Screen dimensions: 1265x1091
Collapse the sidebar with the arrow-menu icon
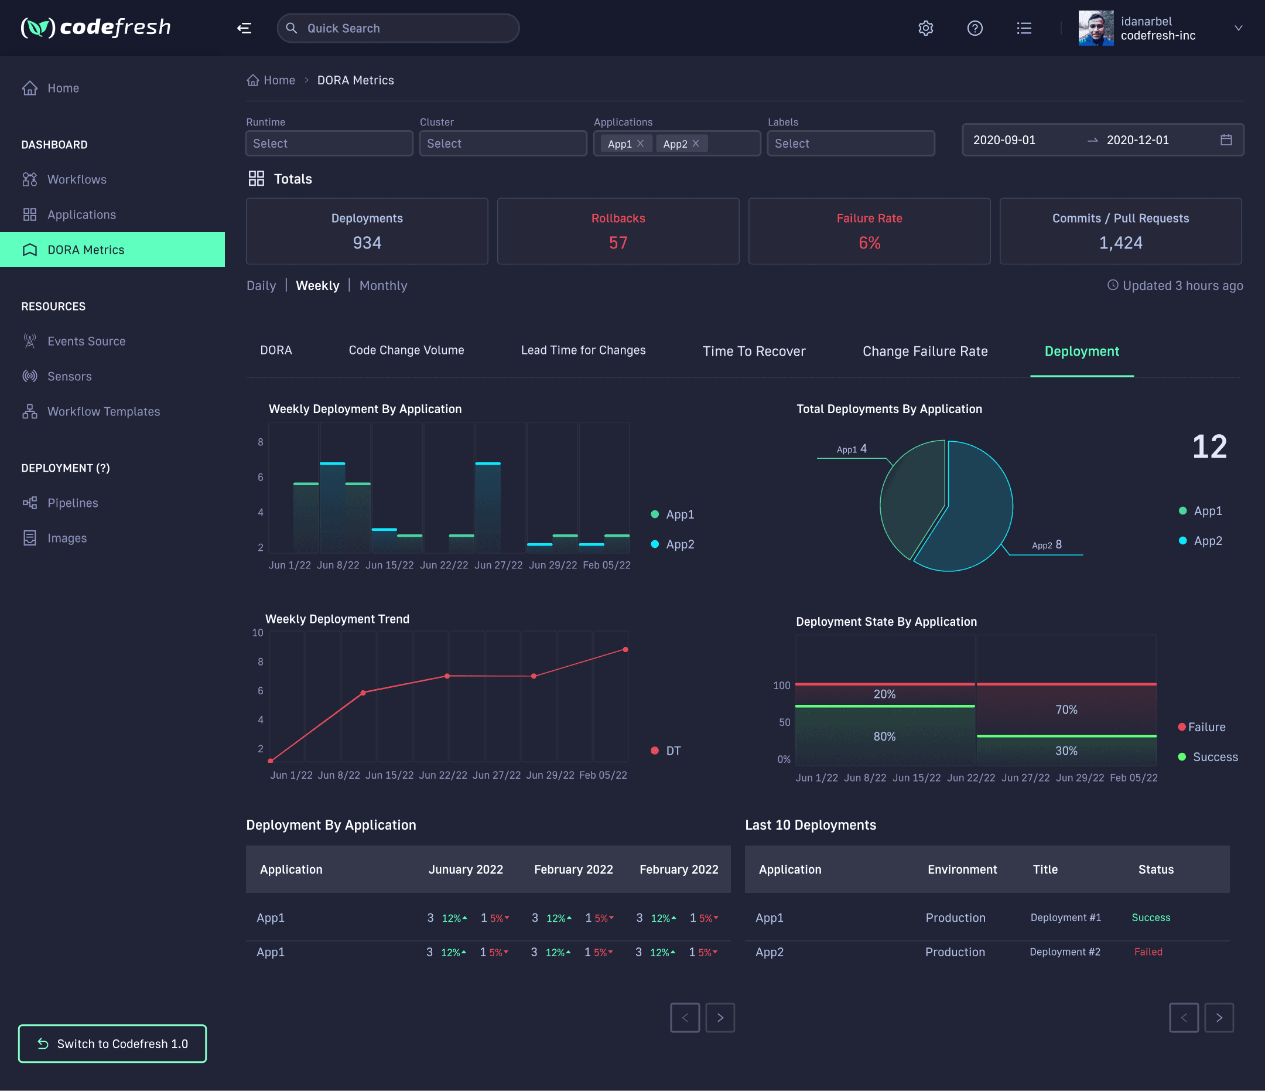click(244, 28)
